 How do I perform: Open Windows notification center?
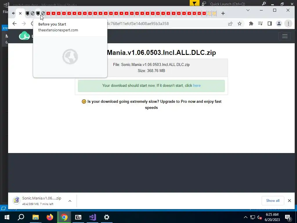288,217
